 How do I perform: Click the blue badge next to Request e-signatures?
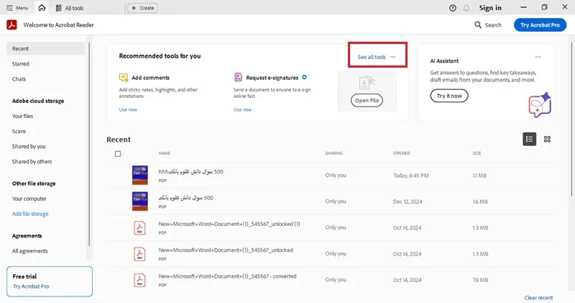tap(304, 77)
